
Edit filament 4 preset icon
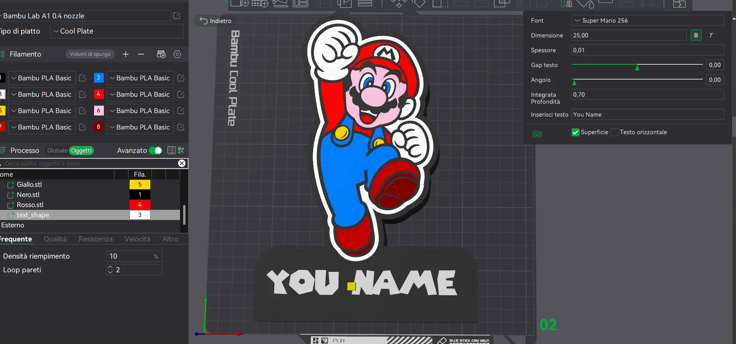[x=181, y=94]
